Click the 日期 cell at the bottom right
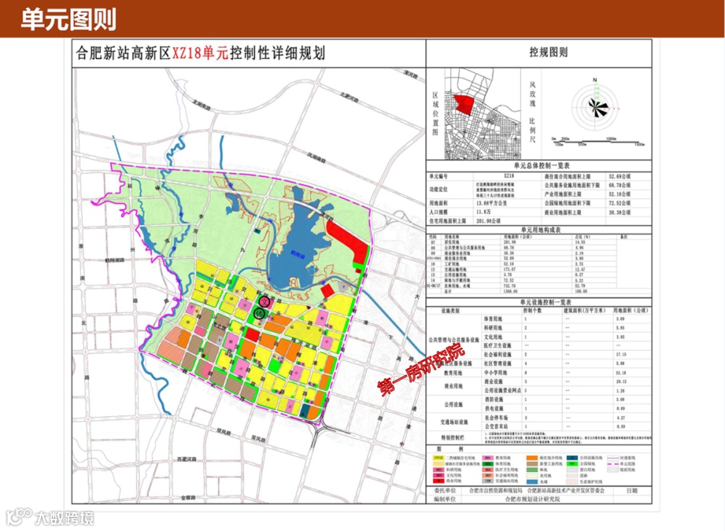This screenshot has height=531, width=725. click(632, 490)
